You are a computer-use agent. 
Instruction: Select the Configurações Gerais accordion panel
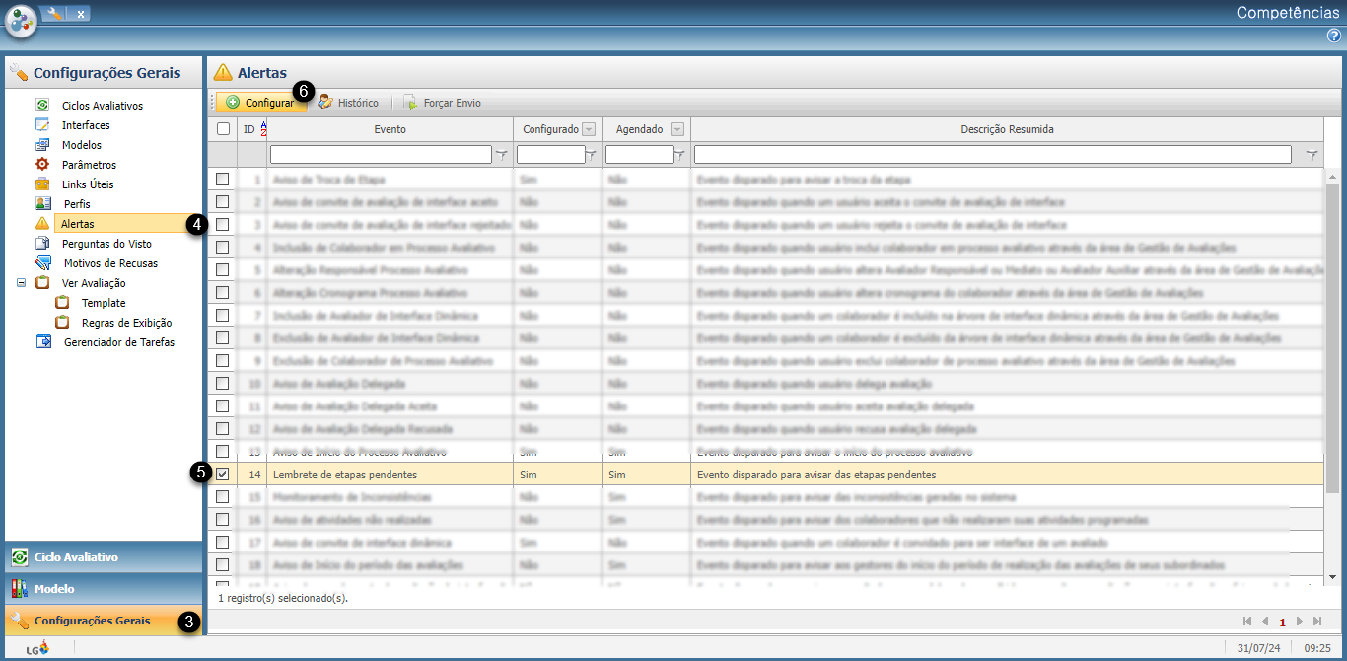[104, 621]
